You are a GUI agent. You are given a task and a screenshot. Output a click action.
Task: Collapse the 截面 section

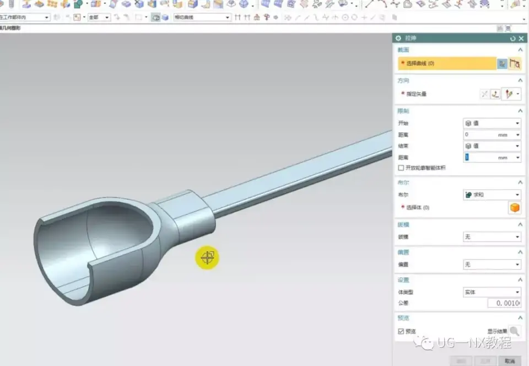click(520, 50)
